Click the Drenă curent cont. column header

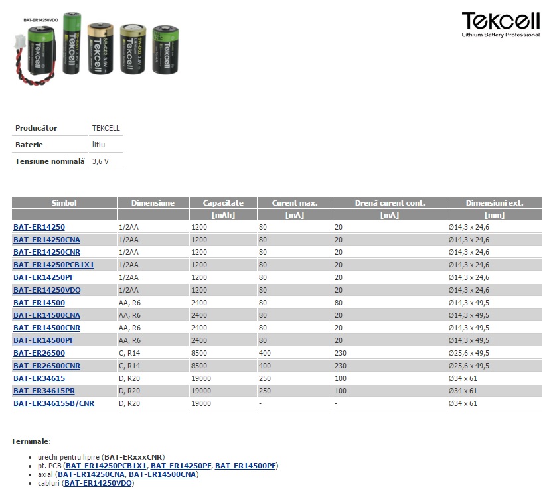coord(390,203)
